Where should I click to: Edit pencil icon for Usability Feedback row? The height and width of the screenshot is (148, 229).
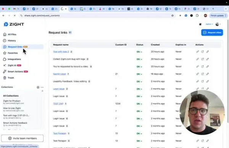click(x=207, y=81)
